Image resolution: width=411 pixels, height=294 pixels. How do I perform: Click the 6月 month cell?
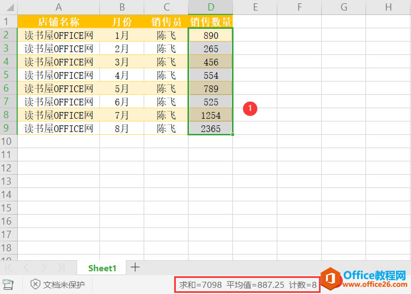click(x=121, y=102)
